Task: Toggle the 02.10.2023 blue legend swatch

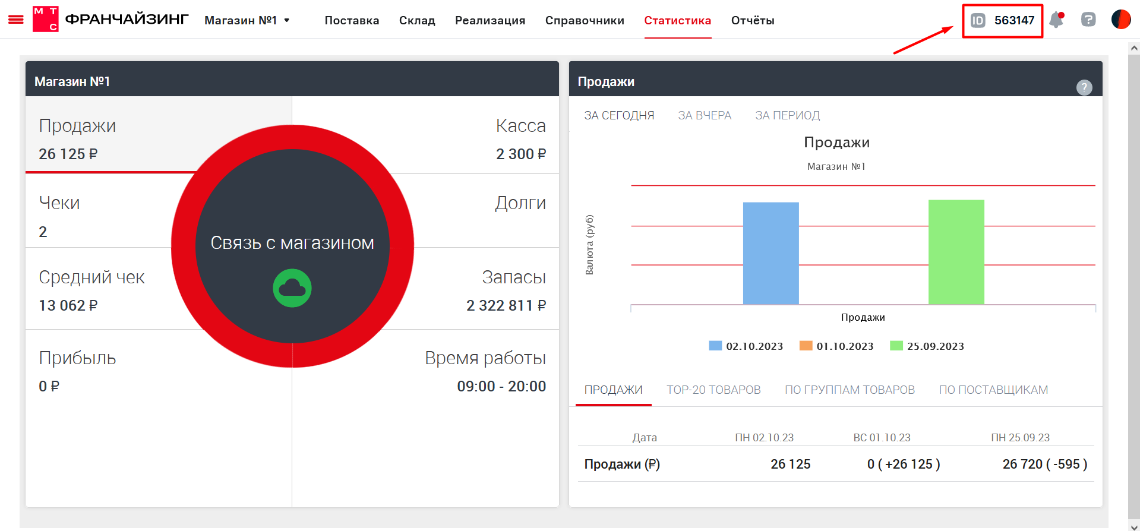Action: (715, 346)
